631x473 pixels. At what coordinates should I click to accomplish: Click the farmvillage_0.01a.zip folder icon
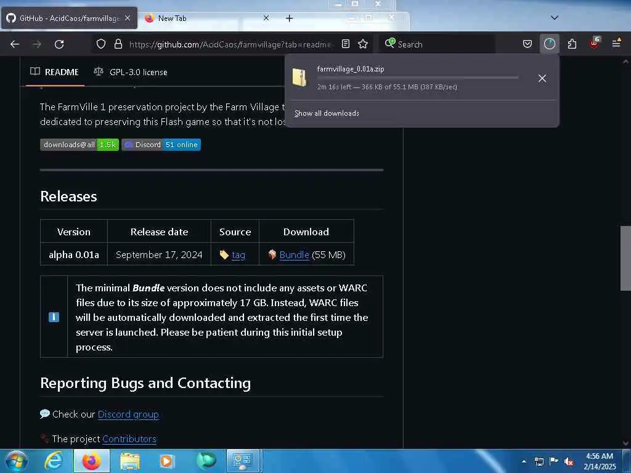click(x=299, y=78)
